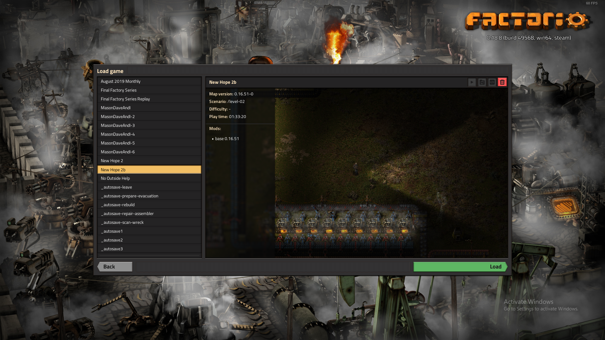
Task: Click the base 0.16.51 mod entry
Action: tap(227, 139)
